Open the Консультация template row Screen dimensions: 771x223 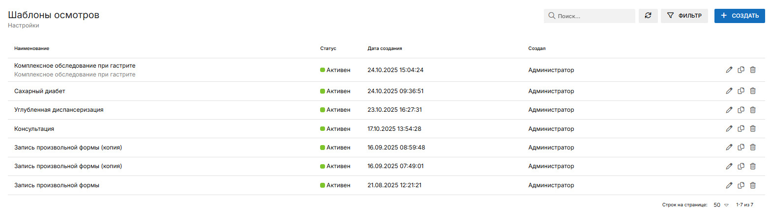pos(34,129)
